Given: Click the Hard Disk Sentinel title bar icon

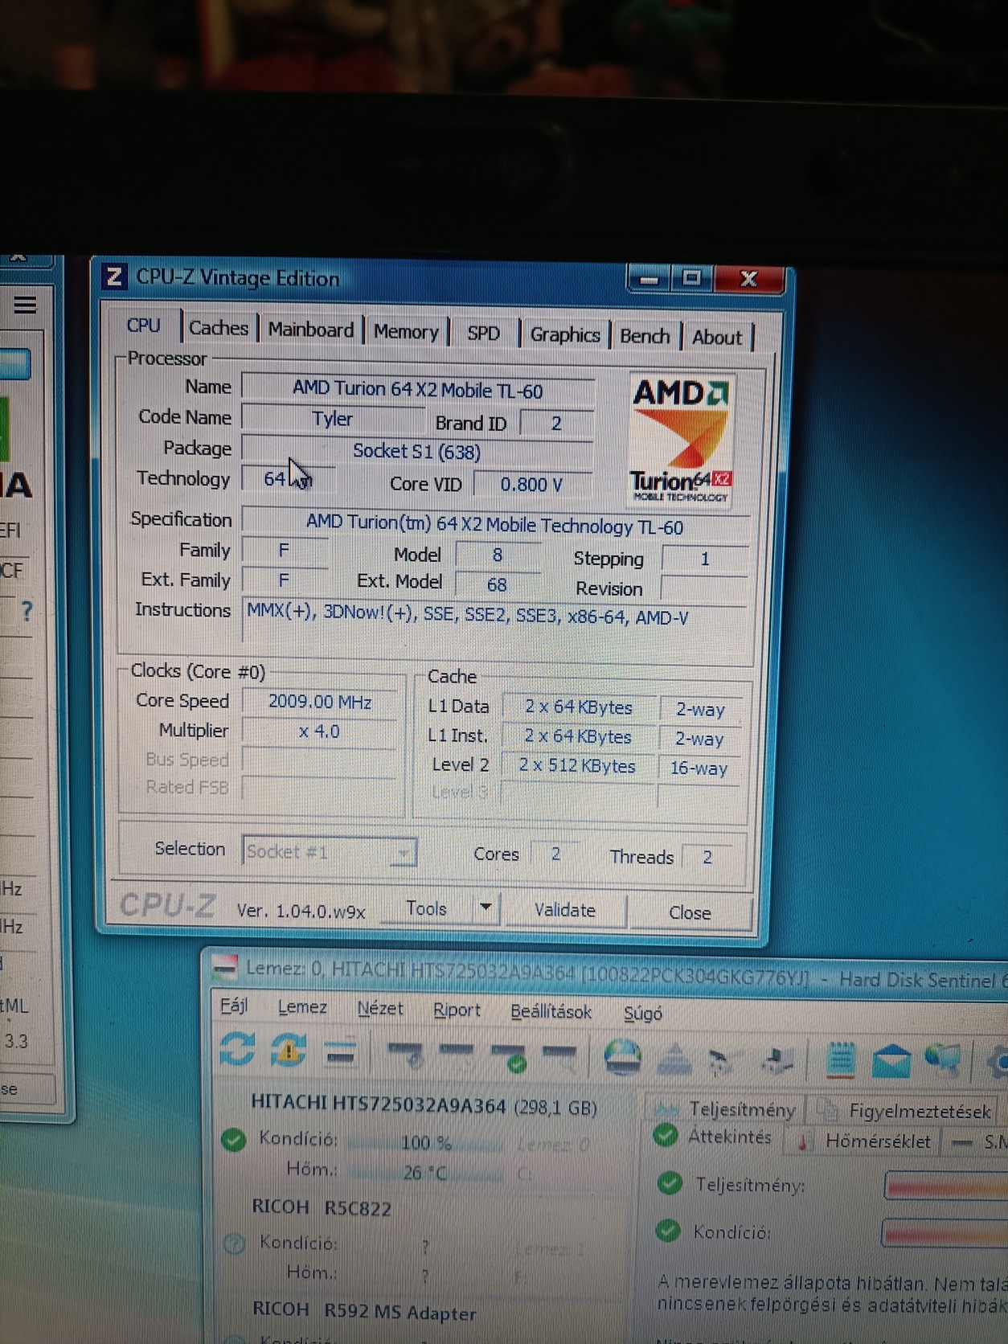Looking at the screenshot, I should (225, 967).
